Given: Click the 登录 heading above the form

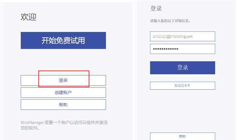Looking at the screenshot, I should click(x=156, y=9).
